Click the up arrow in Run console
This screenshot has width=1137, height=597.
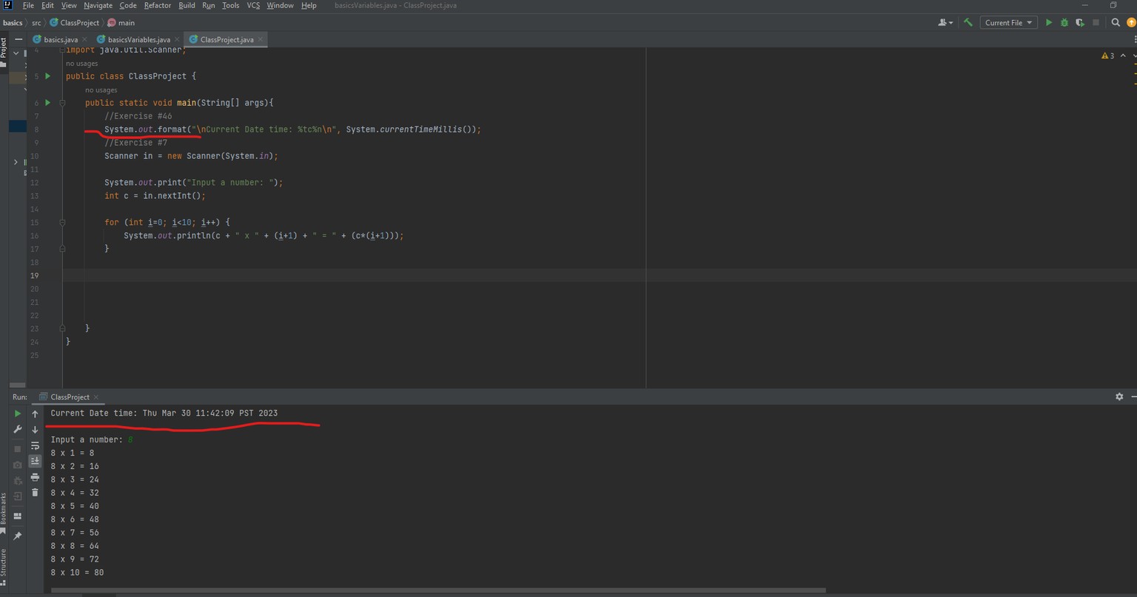[35, 414]
